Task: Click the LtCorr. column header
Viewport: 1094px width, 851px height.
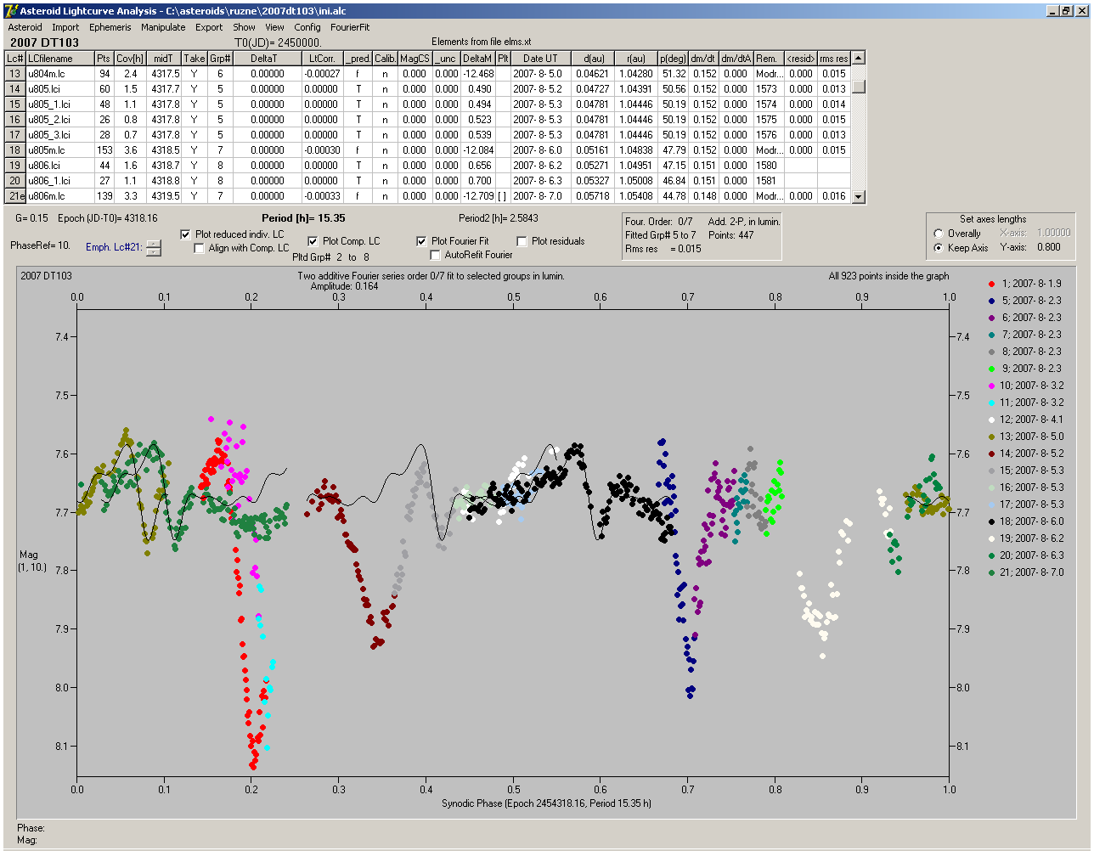Action: pos(322,59)
